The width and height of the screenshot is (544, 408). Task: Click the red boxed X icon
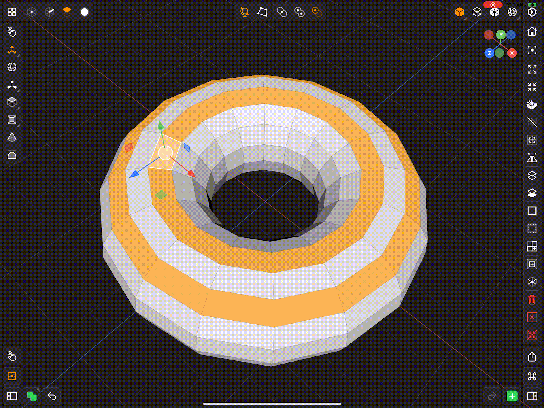[x=532, y=317]
